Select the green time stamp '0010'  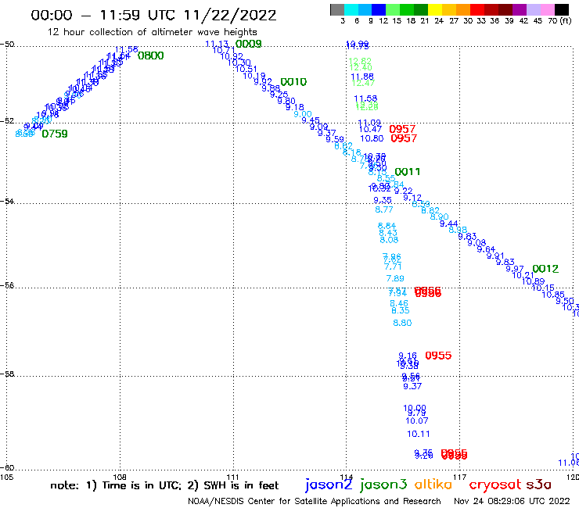coord(293,82)
